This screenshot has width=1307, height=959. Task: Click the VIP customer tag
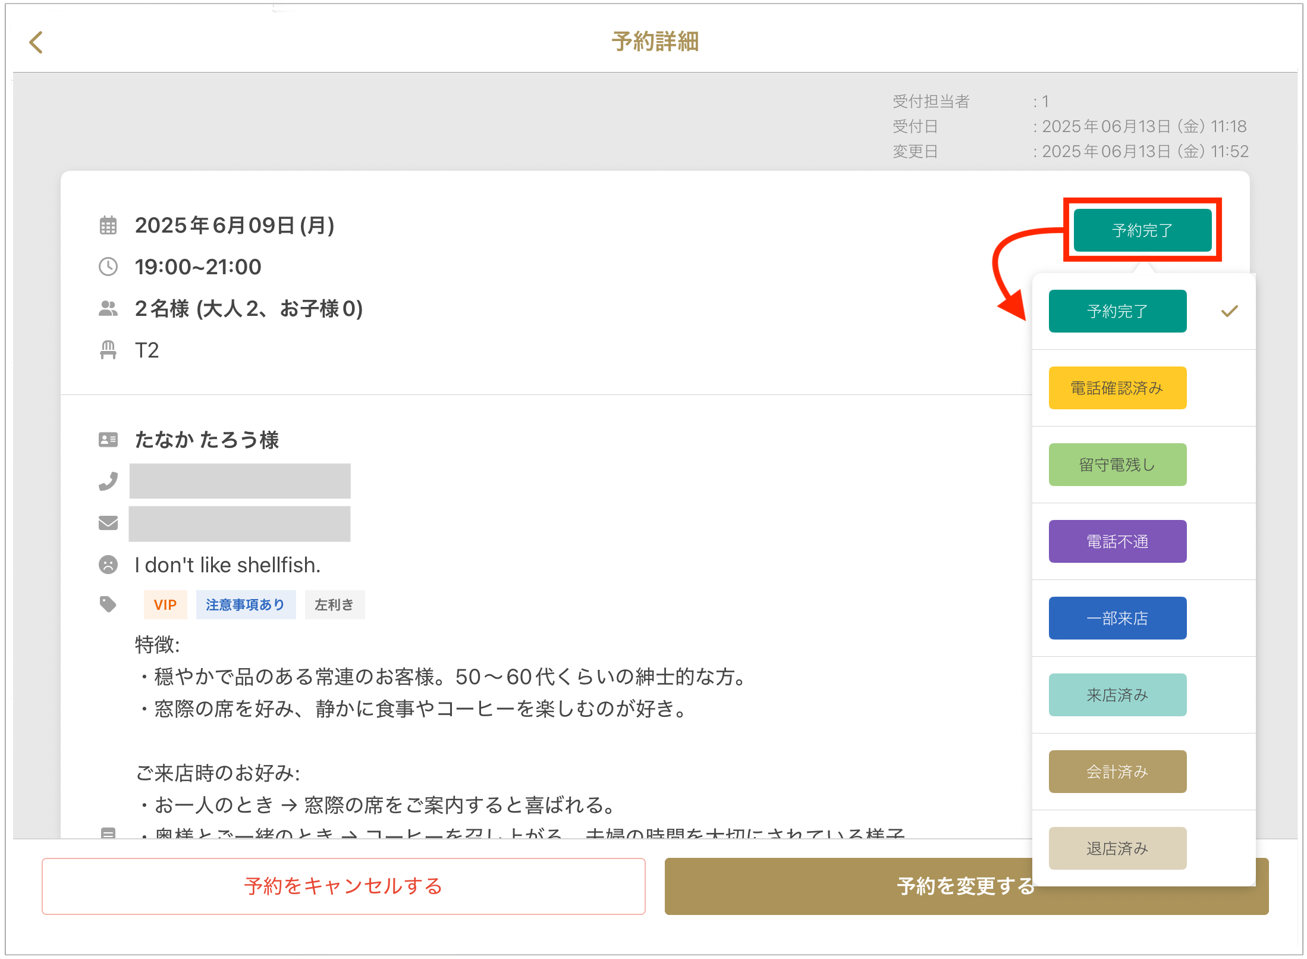[165, 604]
